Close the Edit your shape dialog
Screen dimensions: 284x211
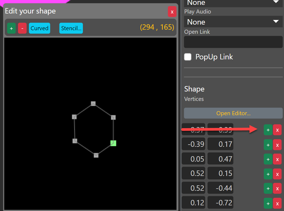coord(172,12)
